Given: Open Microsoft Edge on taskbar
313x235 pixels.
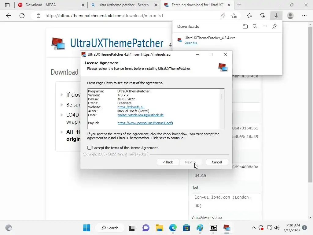Looking at the screenshot, I should [173, 228].
